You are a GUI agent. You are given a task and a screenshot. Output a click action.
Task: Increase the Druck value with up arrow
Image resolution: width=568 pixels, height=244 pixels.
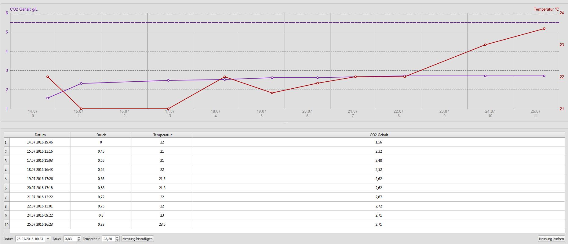click(x=79, y=237)
